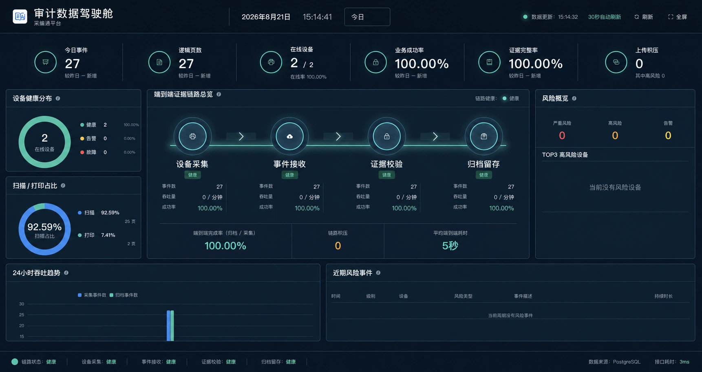The width and height of the screenshot is (702, 372).
Task: Click info icon beside 近期风险事件
Action: pyautogui.click(x=378, y=273)
